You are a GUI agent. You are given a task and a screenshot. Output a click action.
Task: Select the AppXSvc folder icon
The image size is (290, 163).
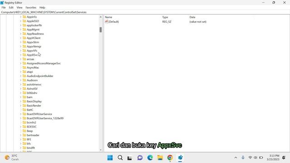[24, 55]
